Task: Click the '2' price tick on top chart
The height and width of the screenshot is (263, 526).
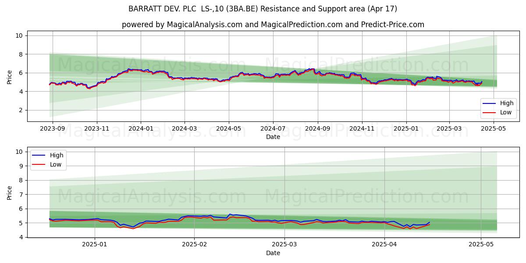Action: click(x=21, y=110)
